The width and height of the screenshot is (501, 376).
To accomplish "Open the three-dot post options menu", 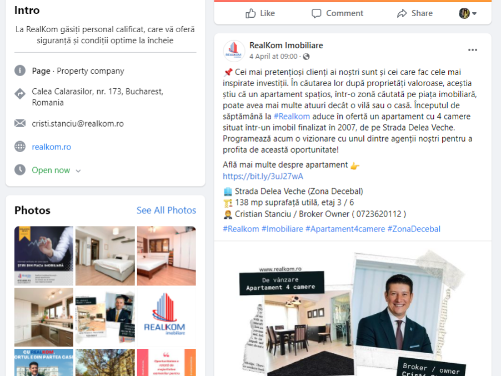I will click(473, 50).
